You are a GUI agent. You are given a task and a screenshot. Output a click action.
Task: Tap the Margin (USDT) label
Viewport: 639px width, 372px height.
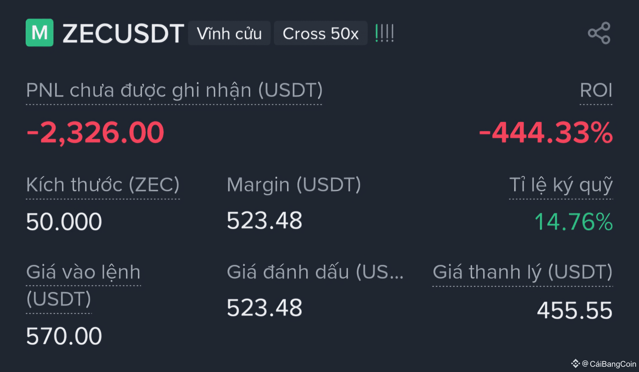click(294, 185)
